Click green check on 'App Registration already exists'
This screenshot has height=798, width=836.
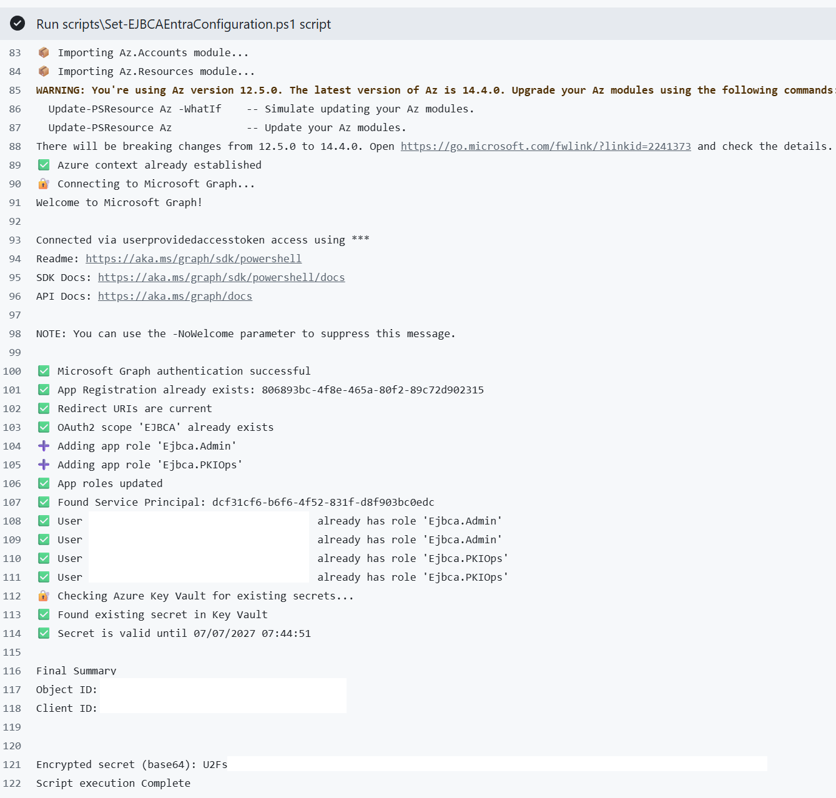(x=44, y=390)
